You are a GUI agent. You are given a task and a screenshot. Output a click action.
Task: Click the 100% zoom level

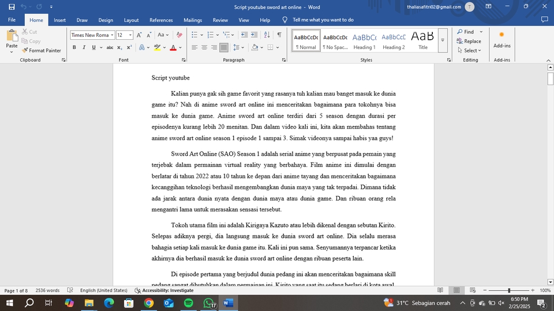point(545,290)
